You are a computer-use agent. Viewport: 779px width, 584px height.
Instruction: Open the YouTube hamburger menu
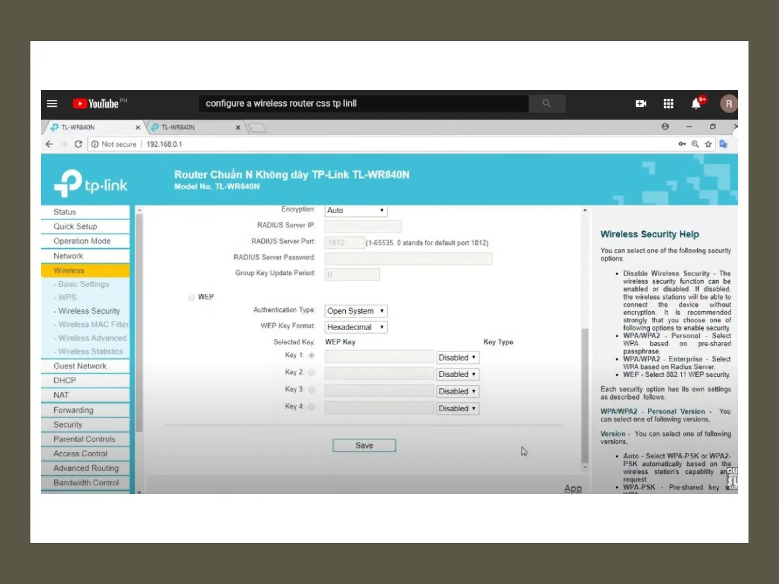click(x=52, y=103)
